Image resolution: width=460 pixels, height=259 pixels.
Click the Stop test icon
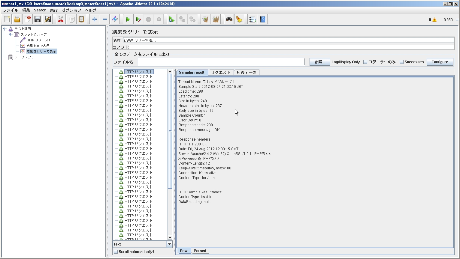point(148,19)
